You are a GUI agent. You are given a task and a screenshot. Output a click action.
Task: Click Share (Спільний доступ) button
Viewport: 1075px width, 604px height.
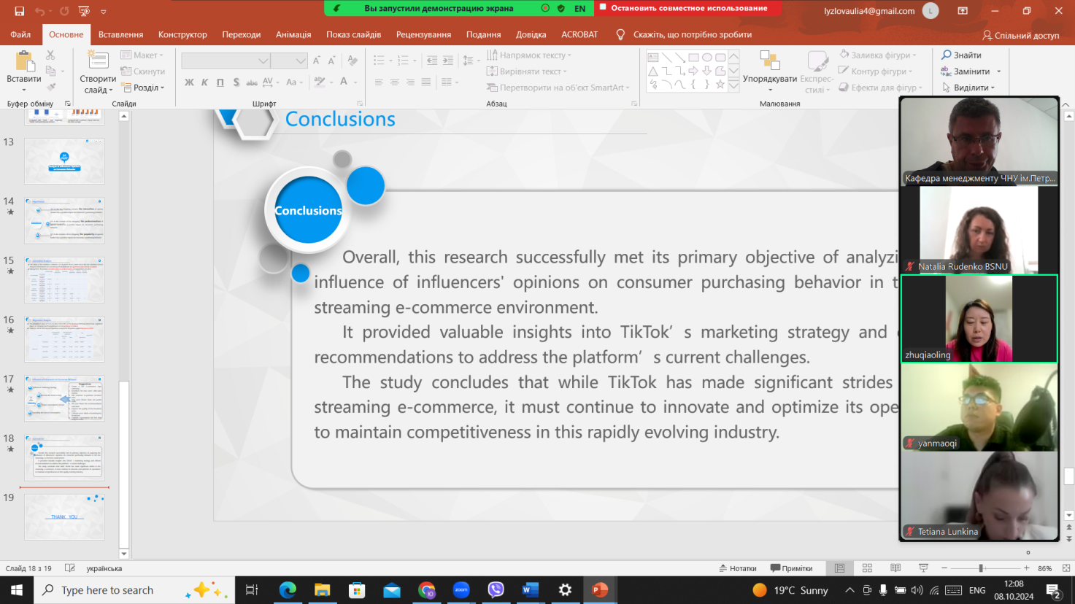tap(1020, 35)
